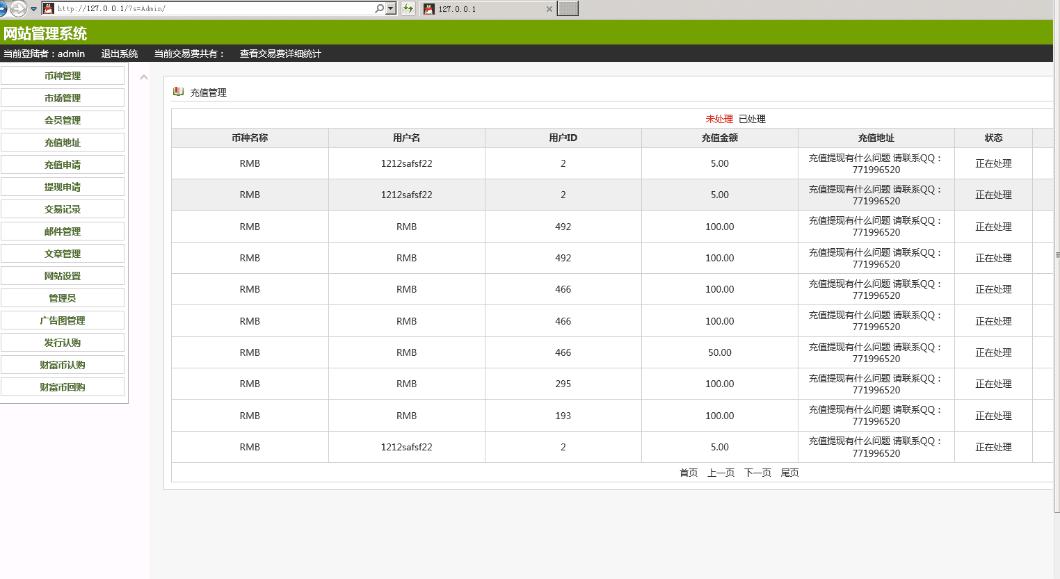
Task: Collapse the sidebar using the up chevron
Action: 144,77
